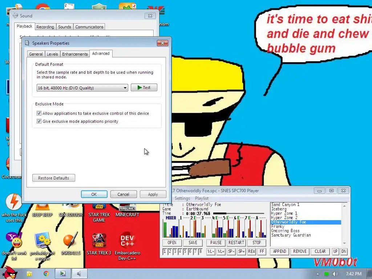Open the Enhancements tab
Image resolution: width=372 pixels, height=279 pixels.
point(75,54)
